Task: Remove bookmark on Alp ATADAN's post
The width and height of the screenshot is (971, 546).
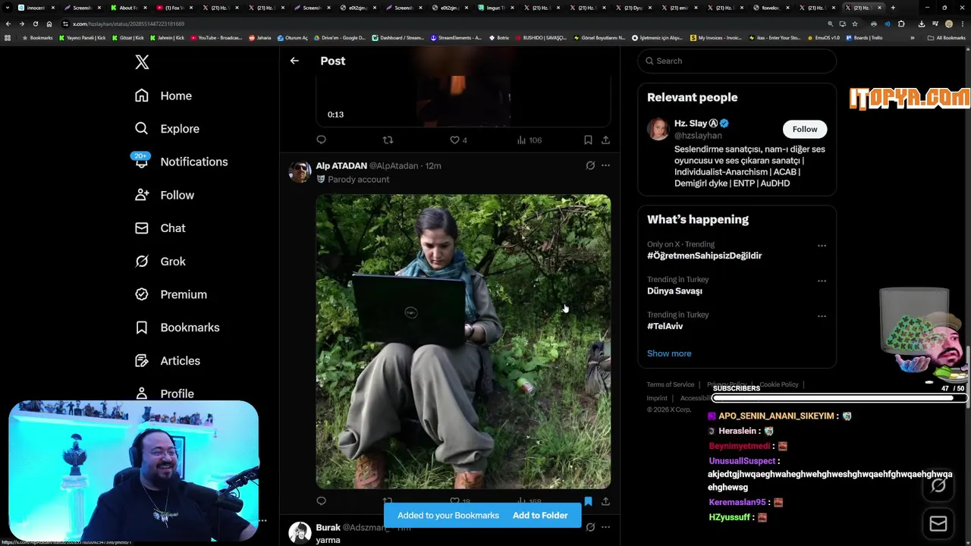Action: point(588,501)
